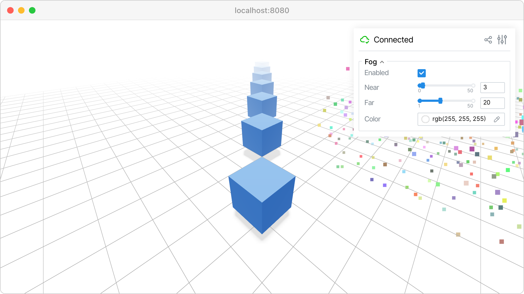The width and height of the screenshot is (524, 294).
Task: Click the far end of Near slider track
Action: (x=473, y=85)
